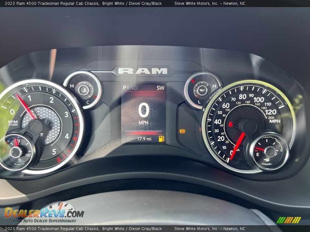310x232 pixels.
Task: Click the amber brake warning light
Action: (x=182, y=131)
